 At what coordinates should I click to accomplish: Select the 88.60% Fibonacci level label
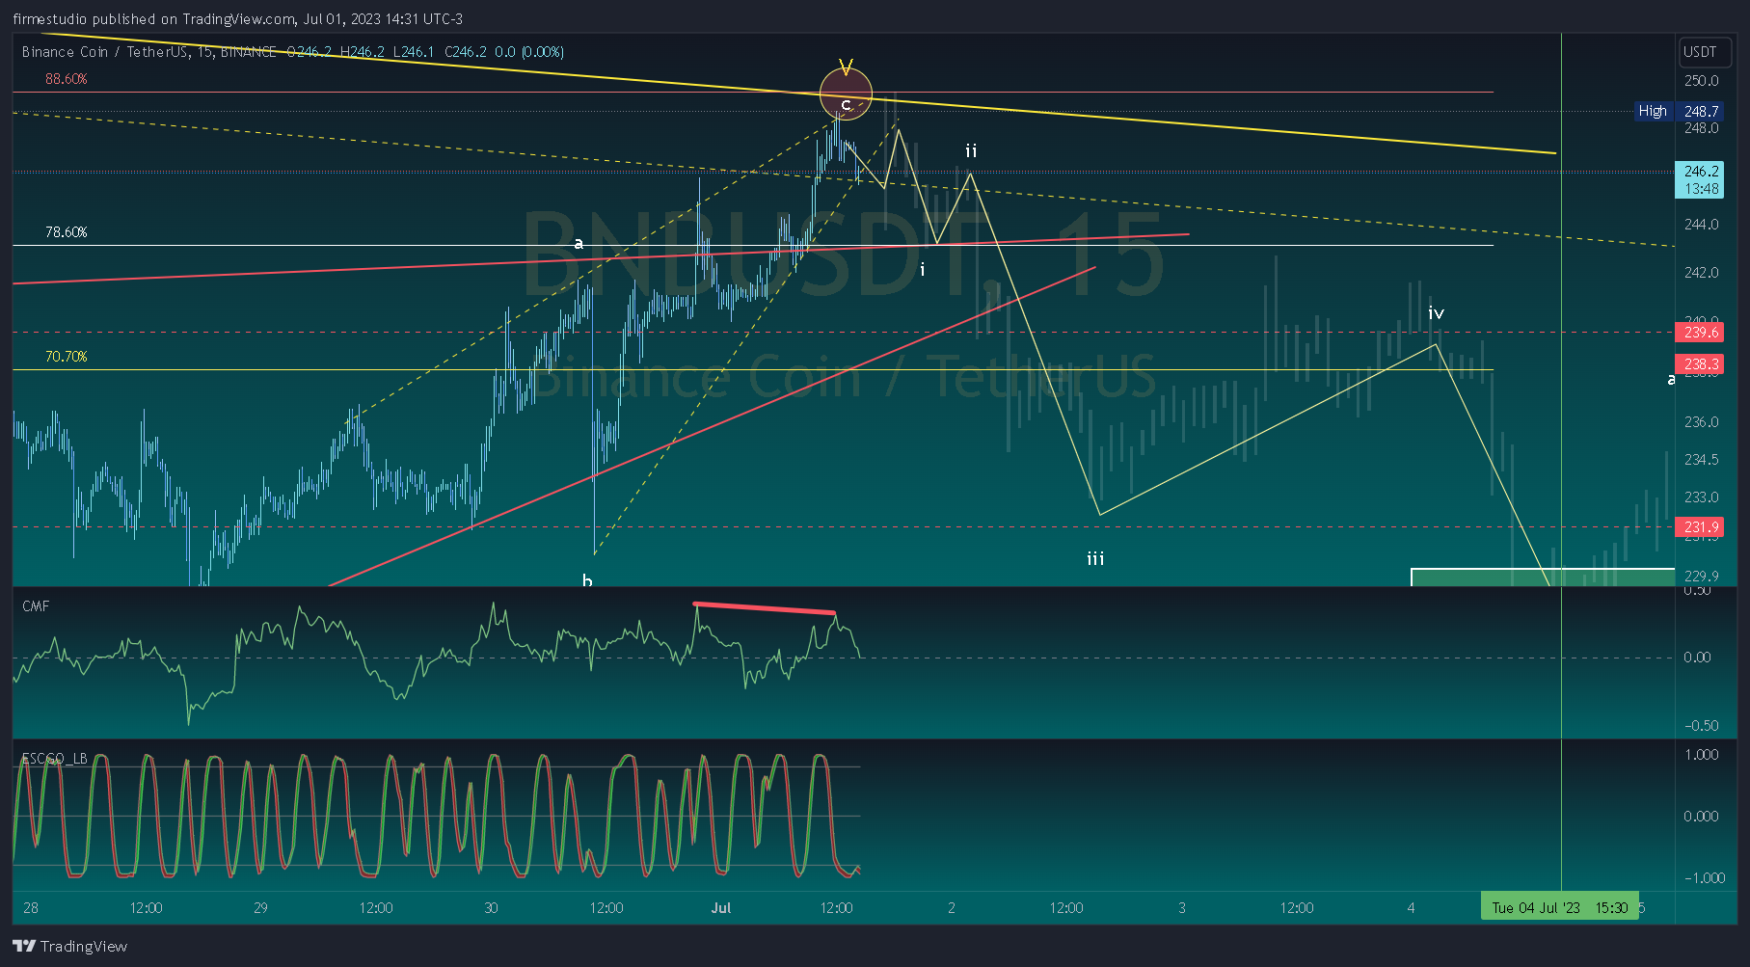pos(66,79)
